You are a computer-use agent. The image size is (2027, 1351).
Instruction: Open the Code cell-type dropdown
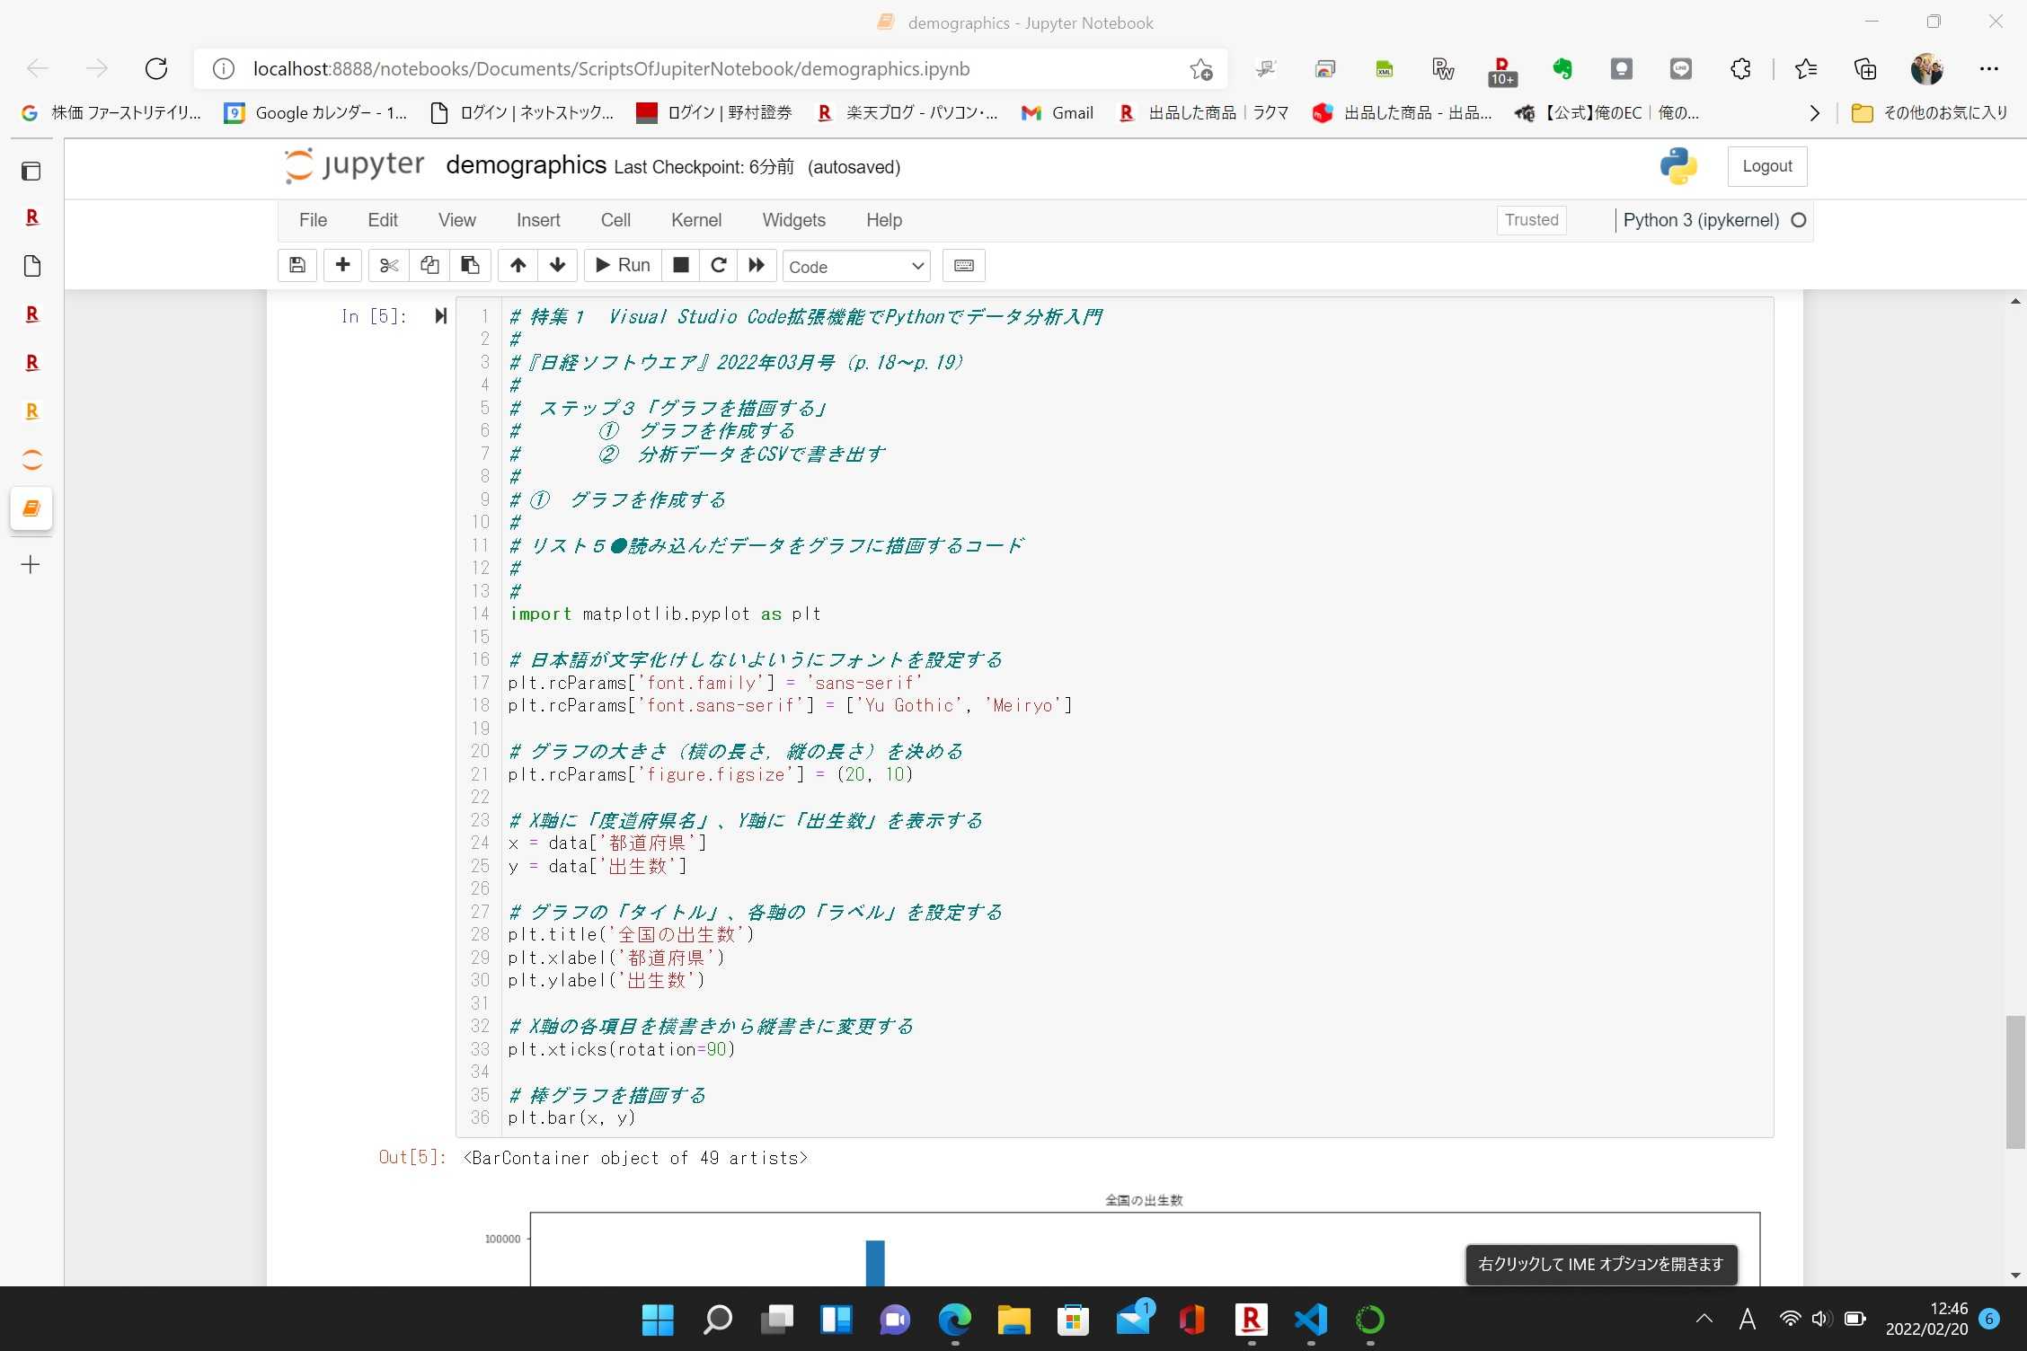(x=855, y=266)
